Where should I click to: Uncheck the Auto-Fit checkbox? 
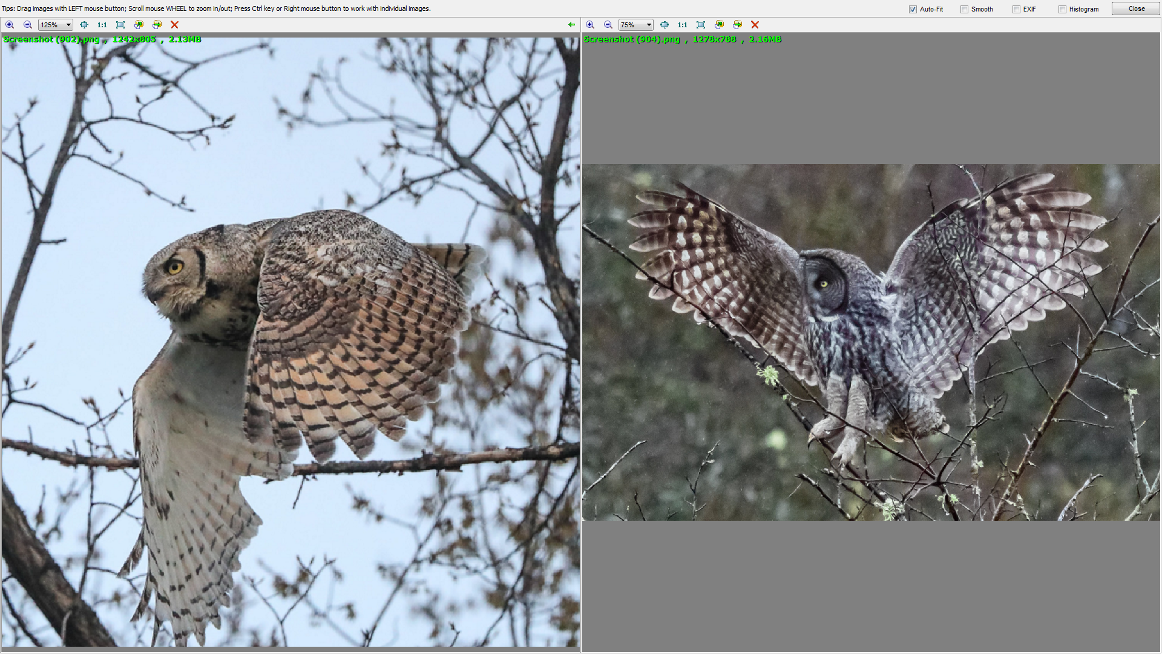coord(913,9)
